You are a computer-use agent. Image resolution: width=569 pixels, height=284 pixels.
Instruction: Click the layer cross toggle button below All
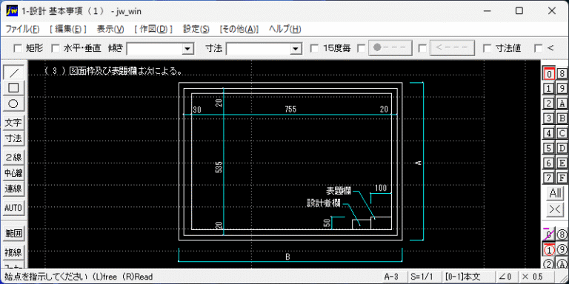[x=556, y=209]
